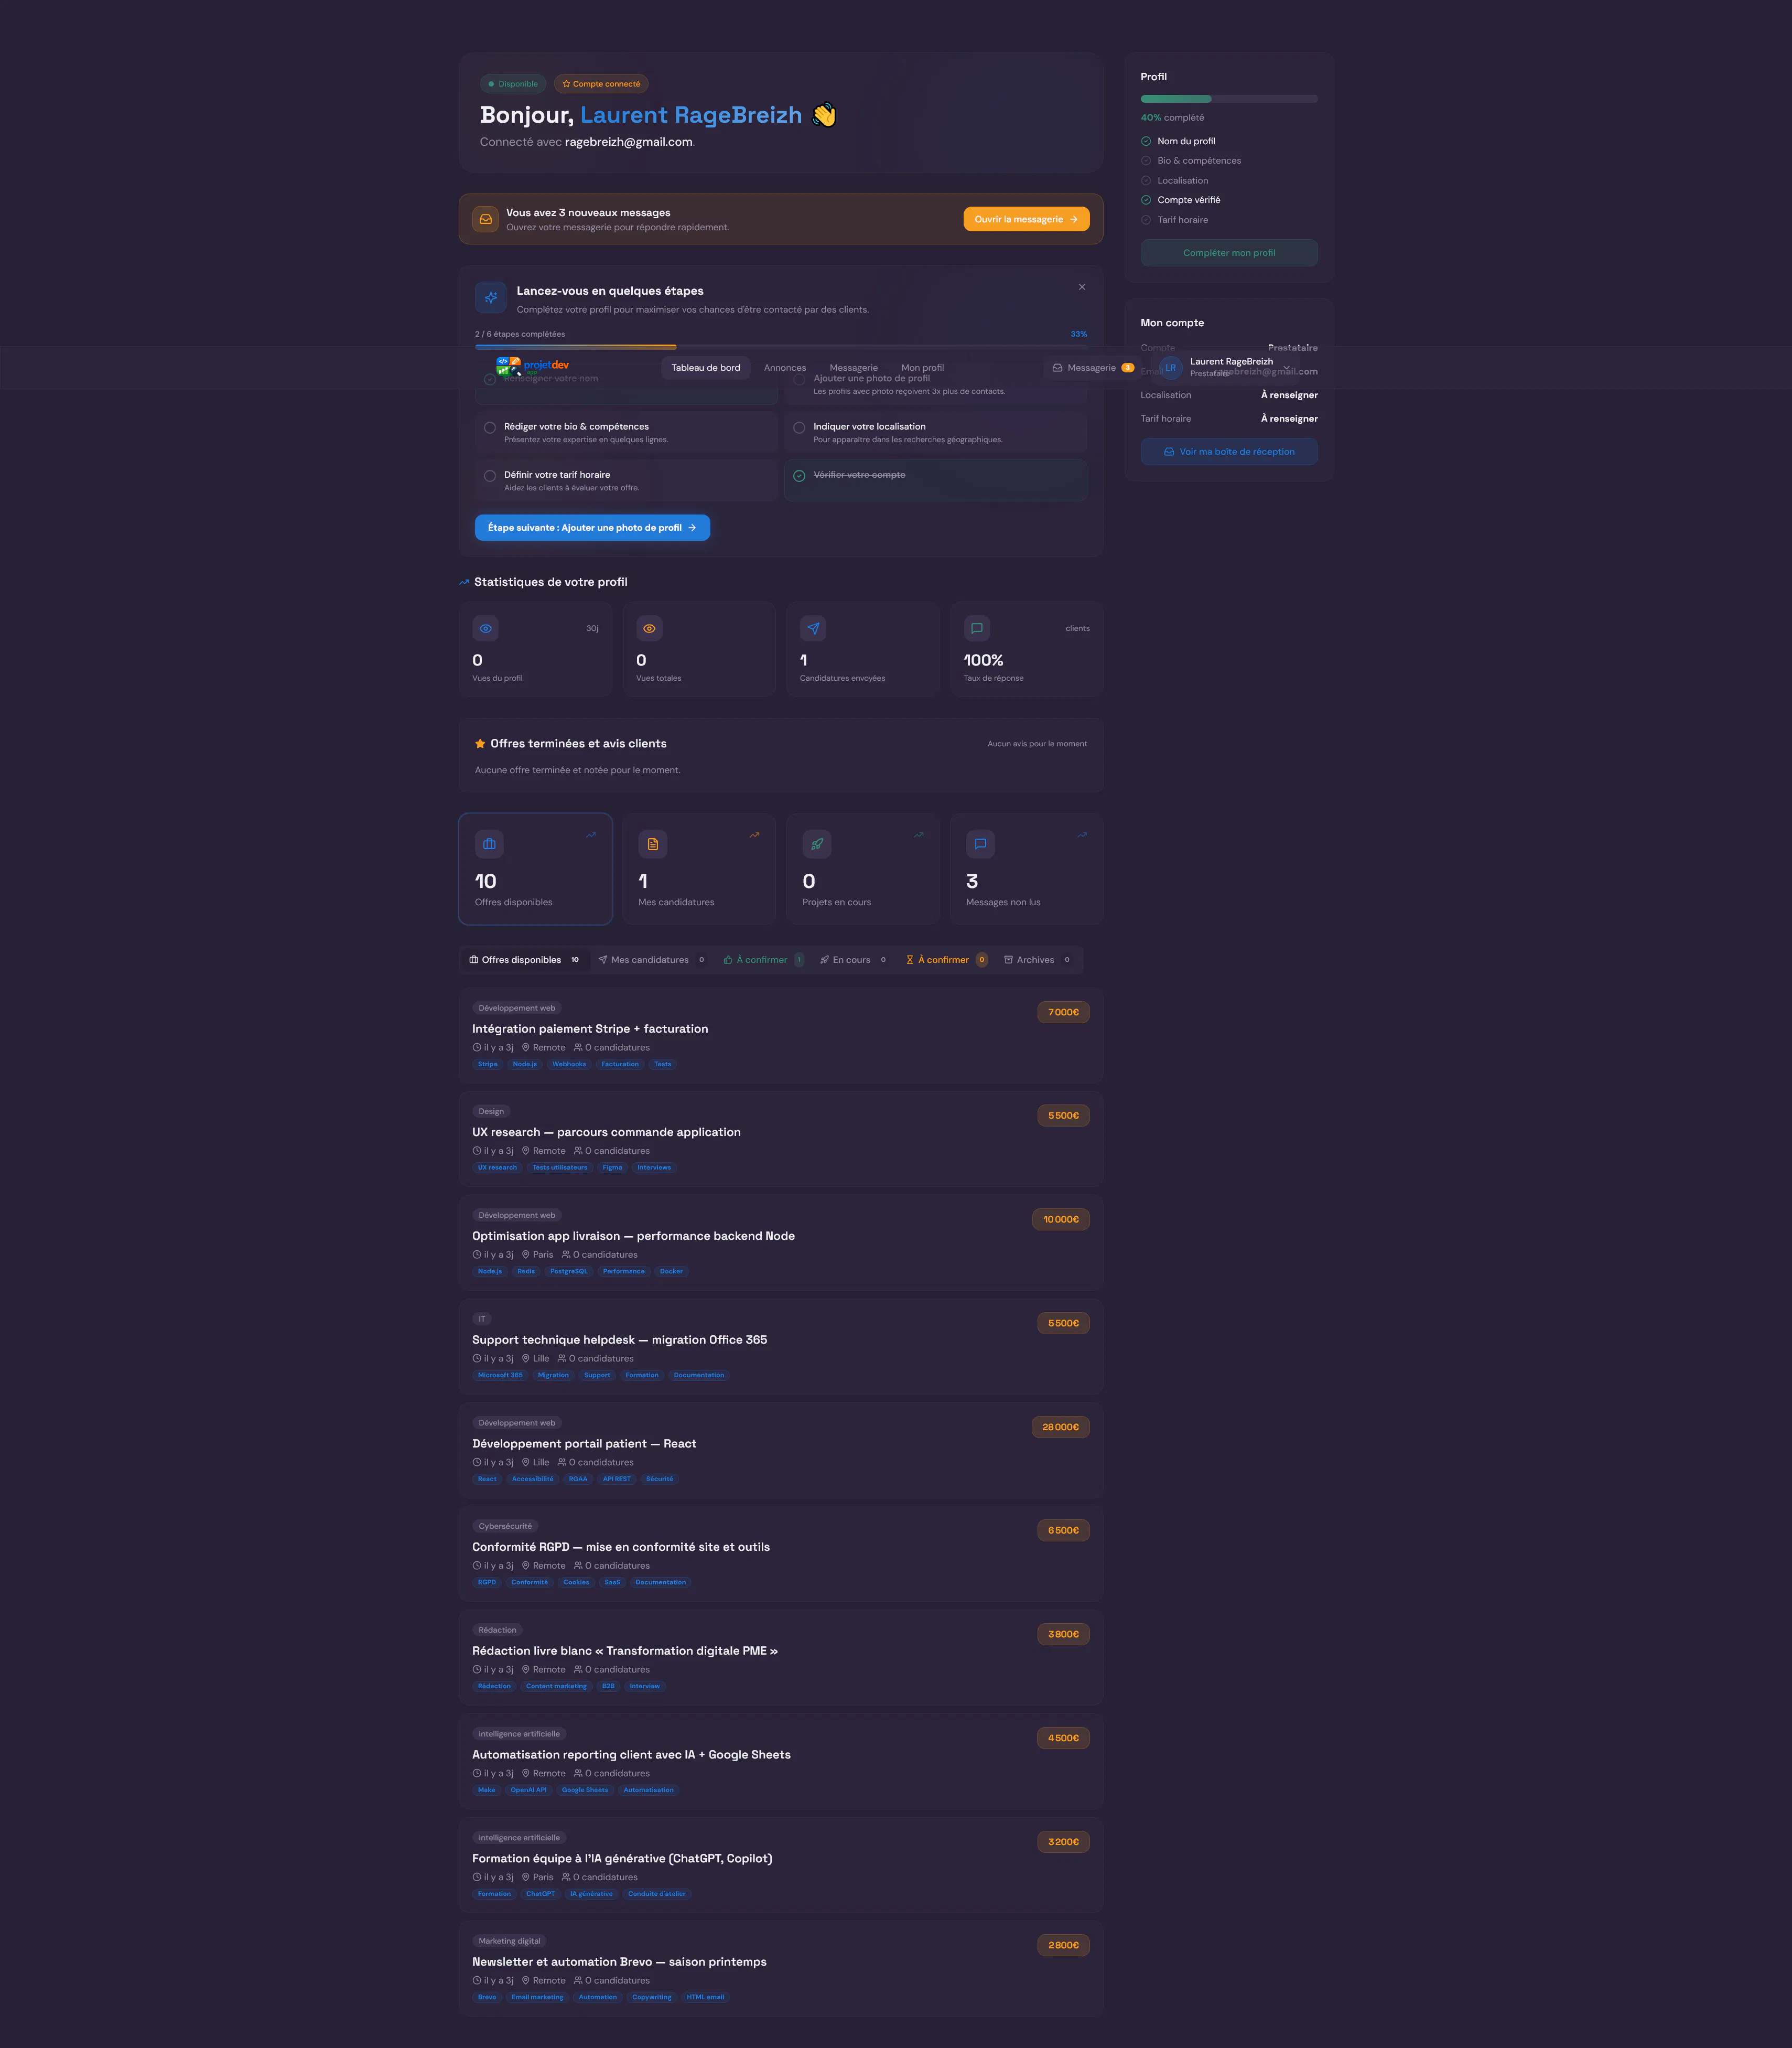Toggle the checked circle for Vérifier votre compte
This screenshot has height=2048, width=1792.
[x=799, y=475]
